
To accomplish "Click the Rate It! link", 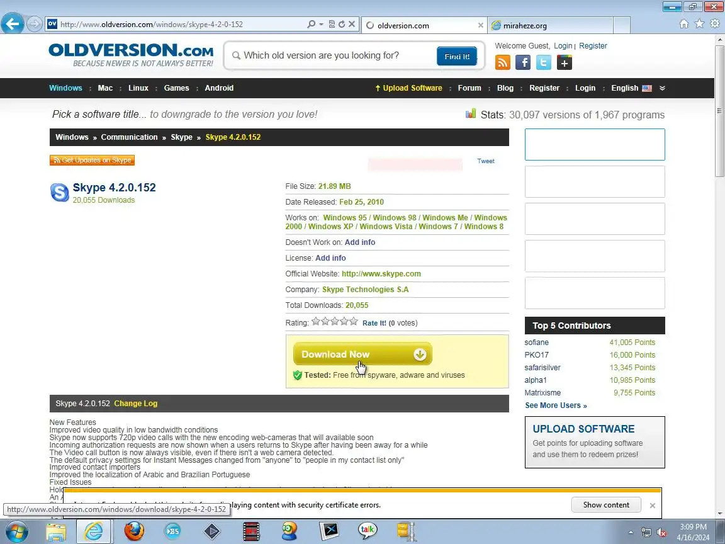I will click(374, 323).
